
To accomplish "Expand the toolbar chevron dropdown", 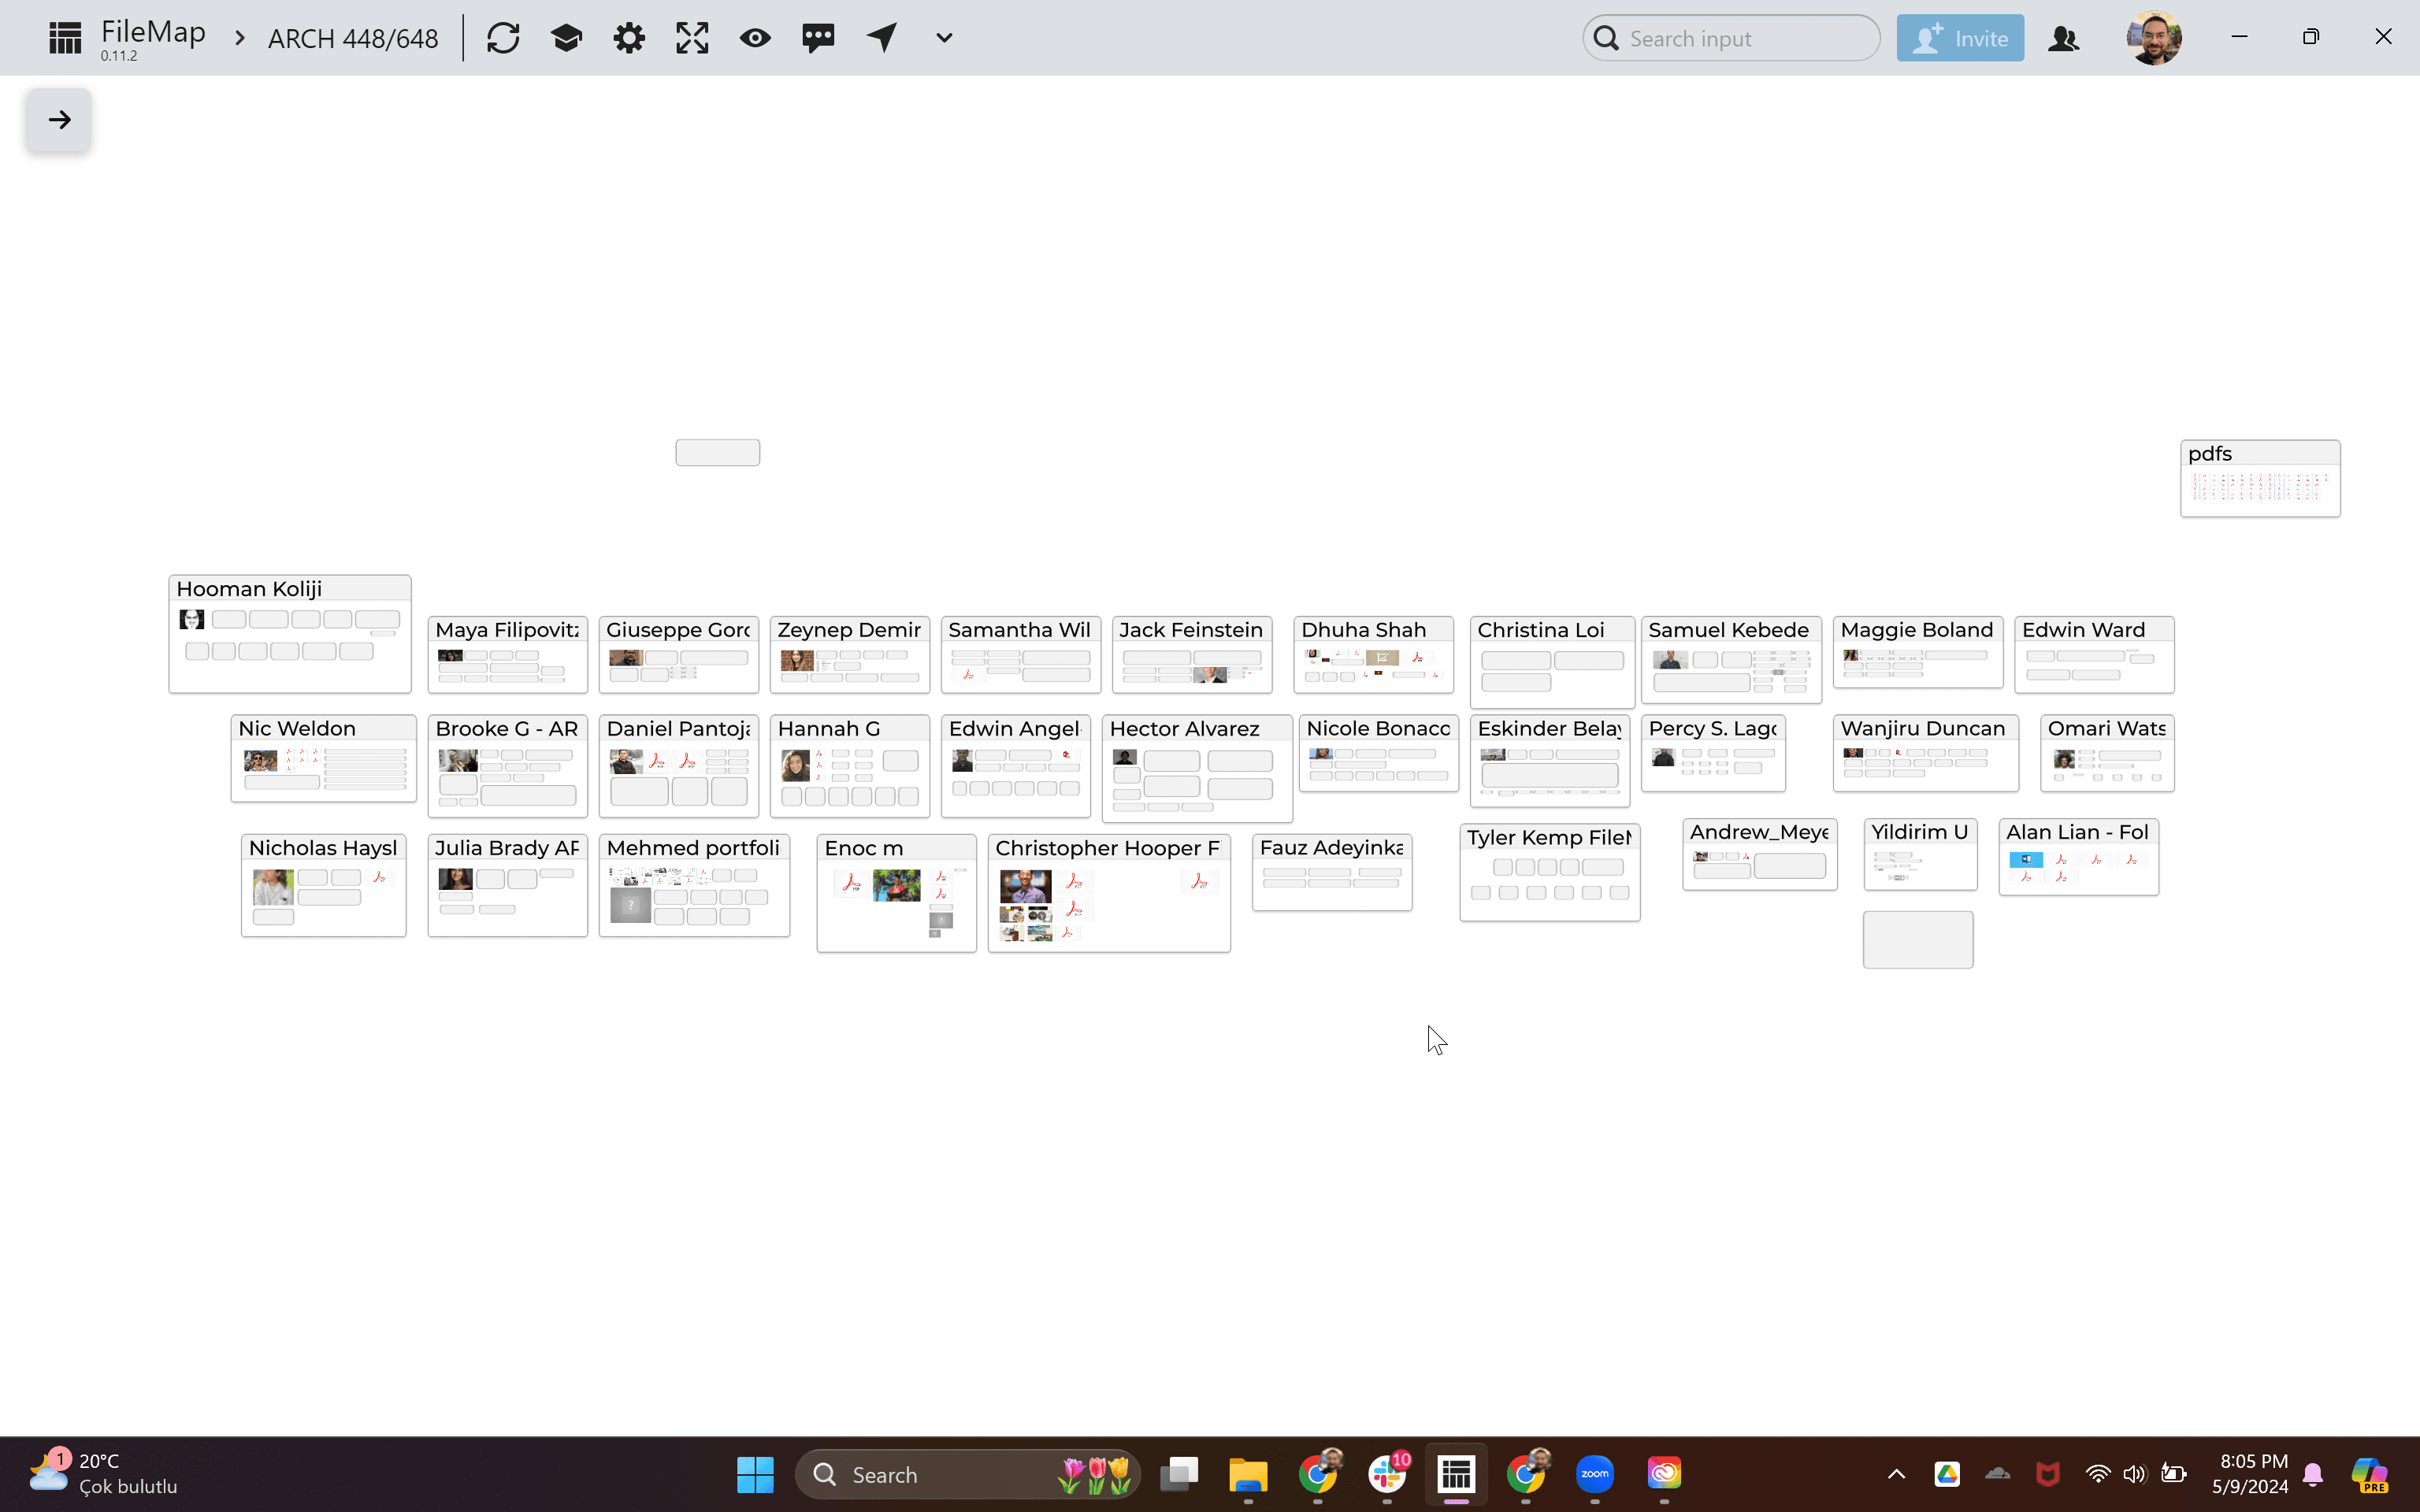I will pyautogui.click(x=944, y=38).
